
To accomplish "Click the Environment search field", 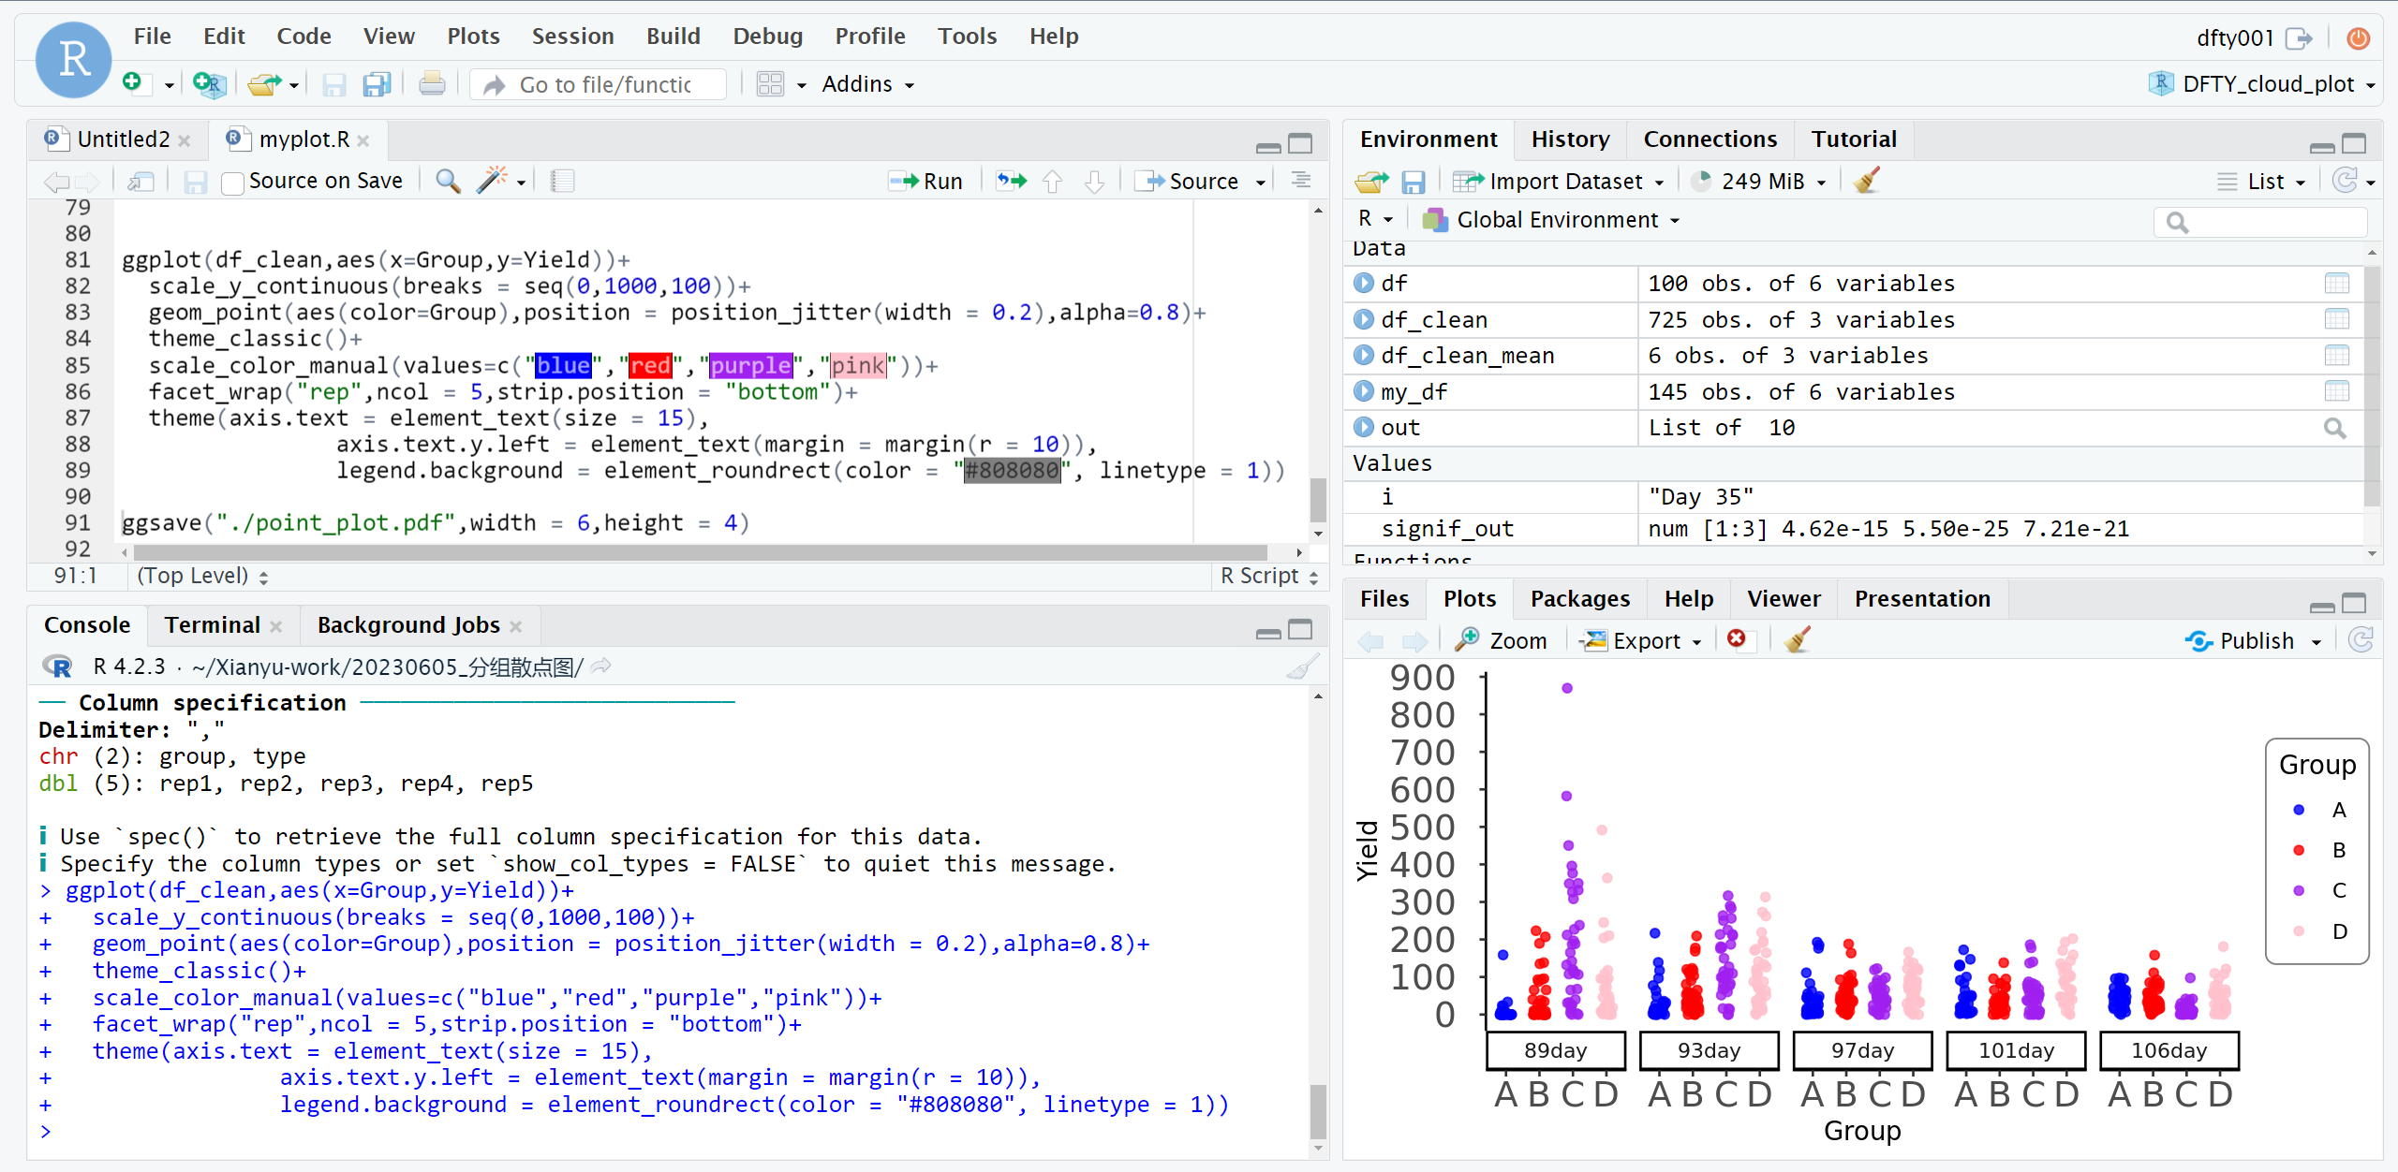I will [x=2260, y=221].
